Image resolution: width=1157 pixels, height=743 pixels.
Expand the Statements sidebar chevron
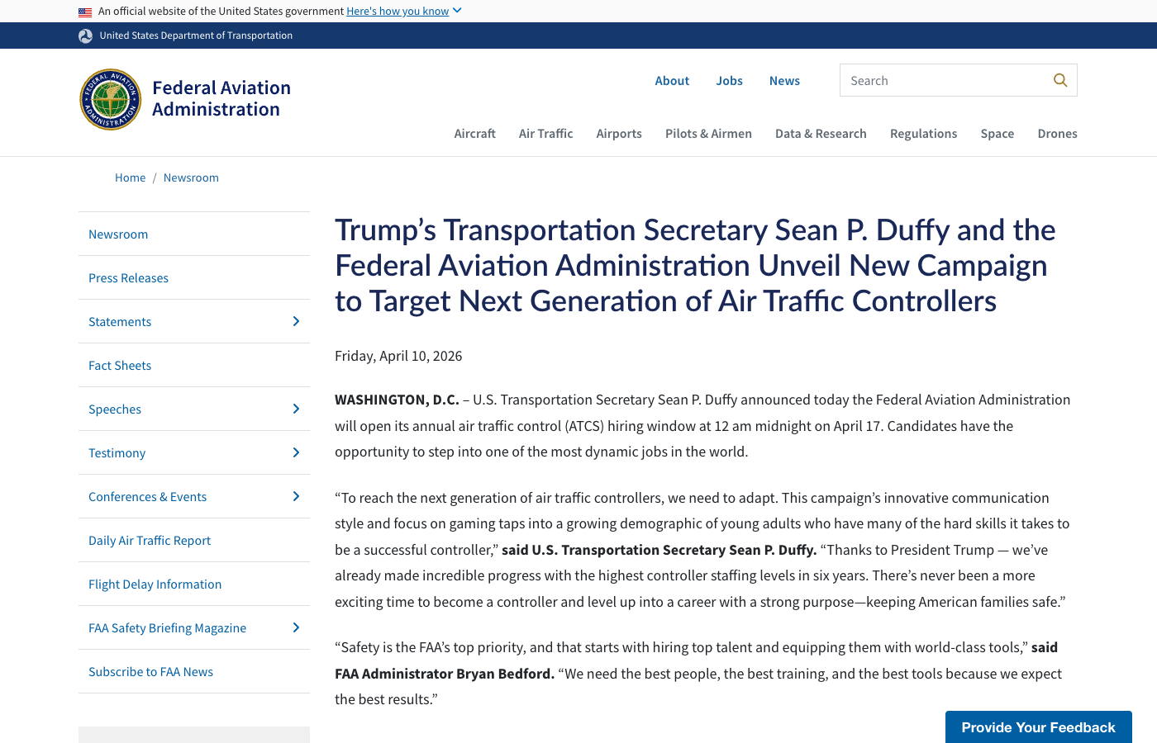click(296, 321)
